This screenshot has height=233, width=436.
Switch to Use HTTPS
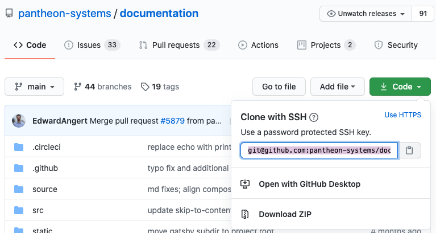click(x=402, y=115)
